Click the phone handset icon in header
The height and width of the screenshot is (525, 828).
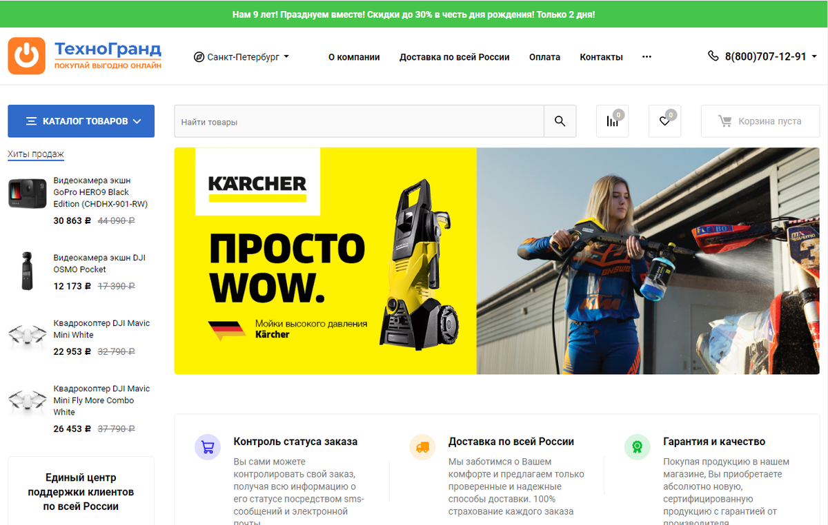tap(713, 56)
